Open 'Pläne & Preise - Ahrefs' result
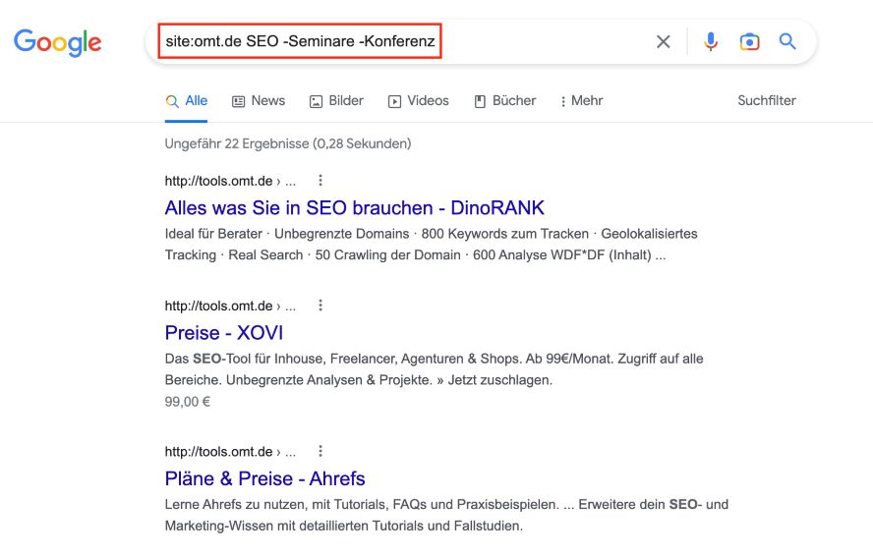Viewport: 873px width, 557px height. point(264,479)
